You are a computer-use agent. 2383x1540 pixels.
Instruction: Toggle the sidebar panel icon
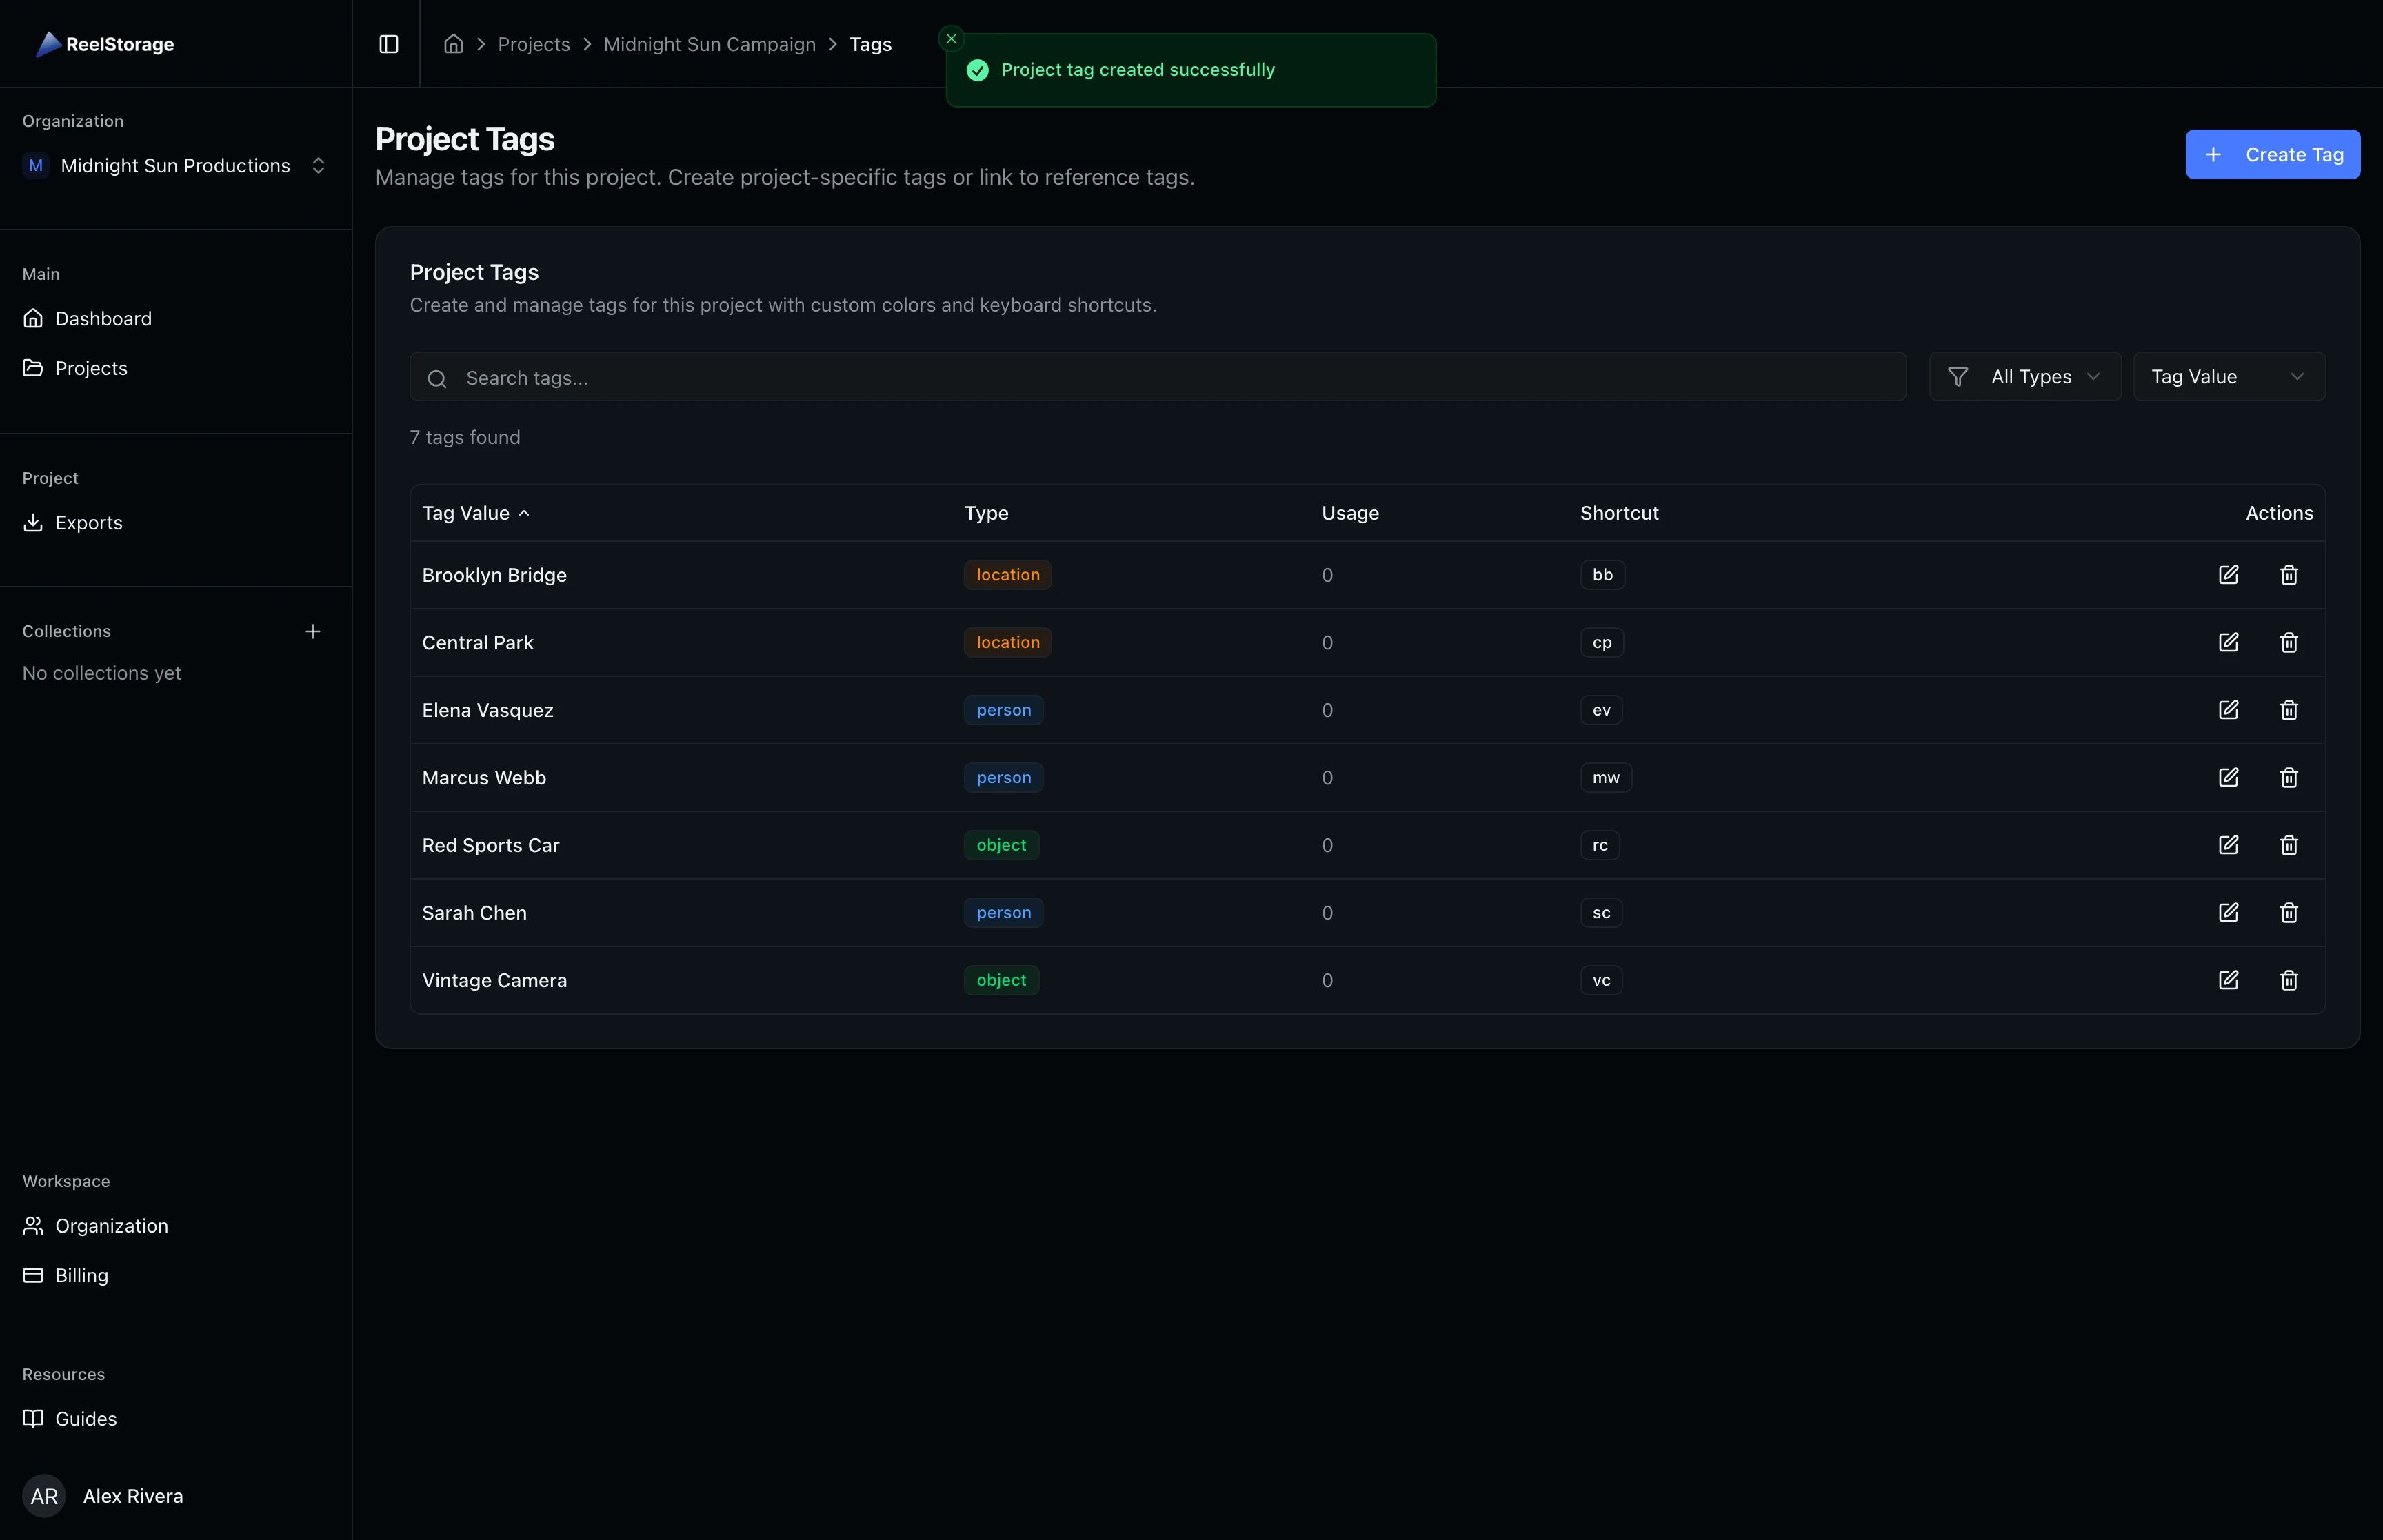(x=388, y=44)
